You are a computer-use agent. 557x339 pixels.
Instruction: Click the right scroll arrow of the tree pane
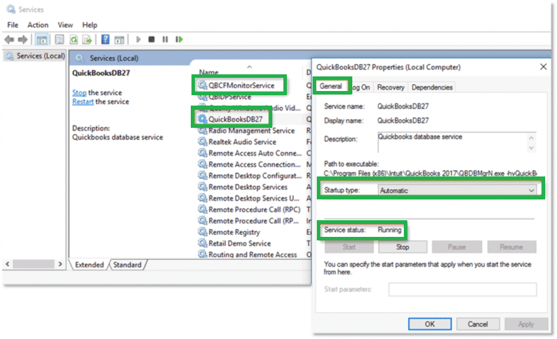(x=60, y=264)
